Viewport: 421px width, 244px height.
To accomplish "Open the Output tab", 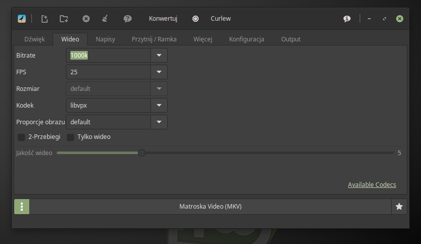I will tap(291, 39).
